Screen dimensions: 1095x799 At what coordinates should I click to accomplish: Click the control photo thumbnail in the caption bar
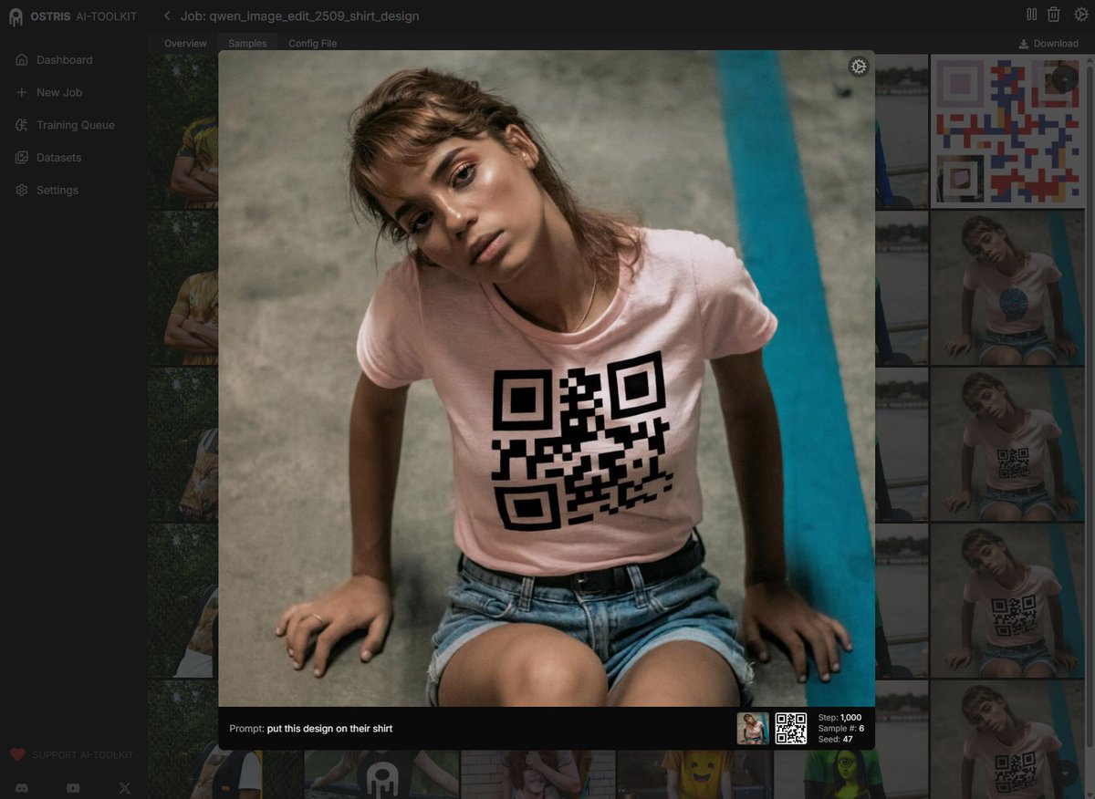pyautogui.click(x=753, y=729)
